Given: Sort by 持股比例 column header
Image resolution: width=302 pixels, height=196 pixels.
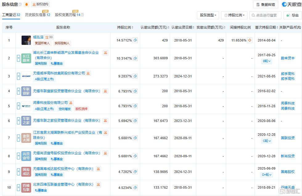Looking at the screenshot, I should click(x=125, y=27).
